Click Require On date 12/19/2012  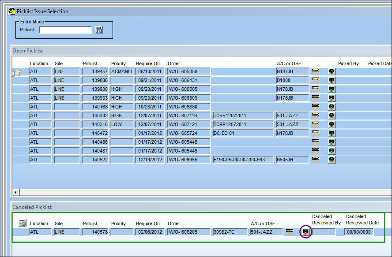[x=150, y=160]
